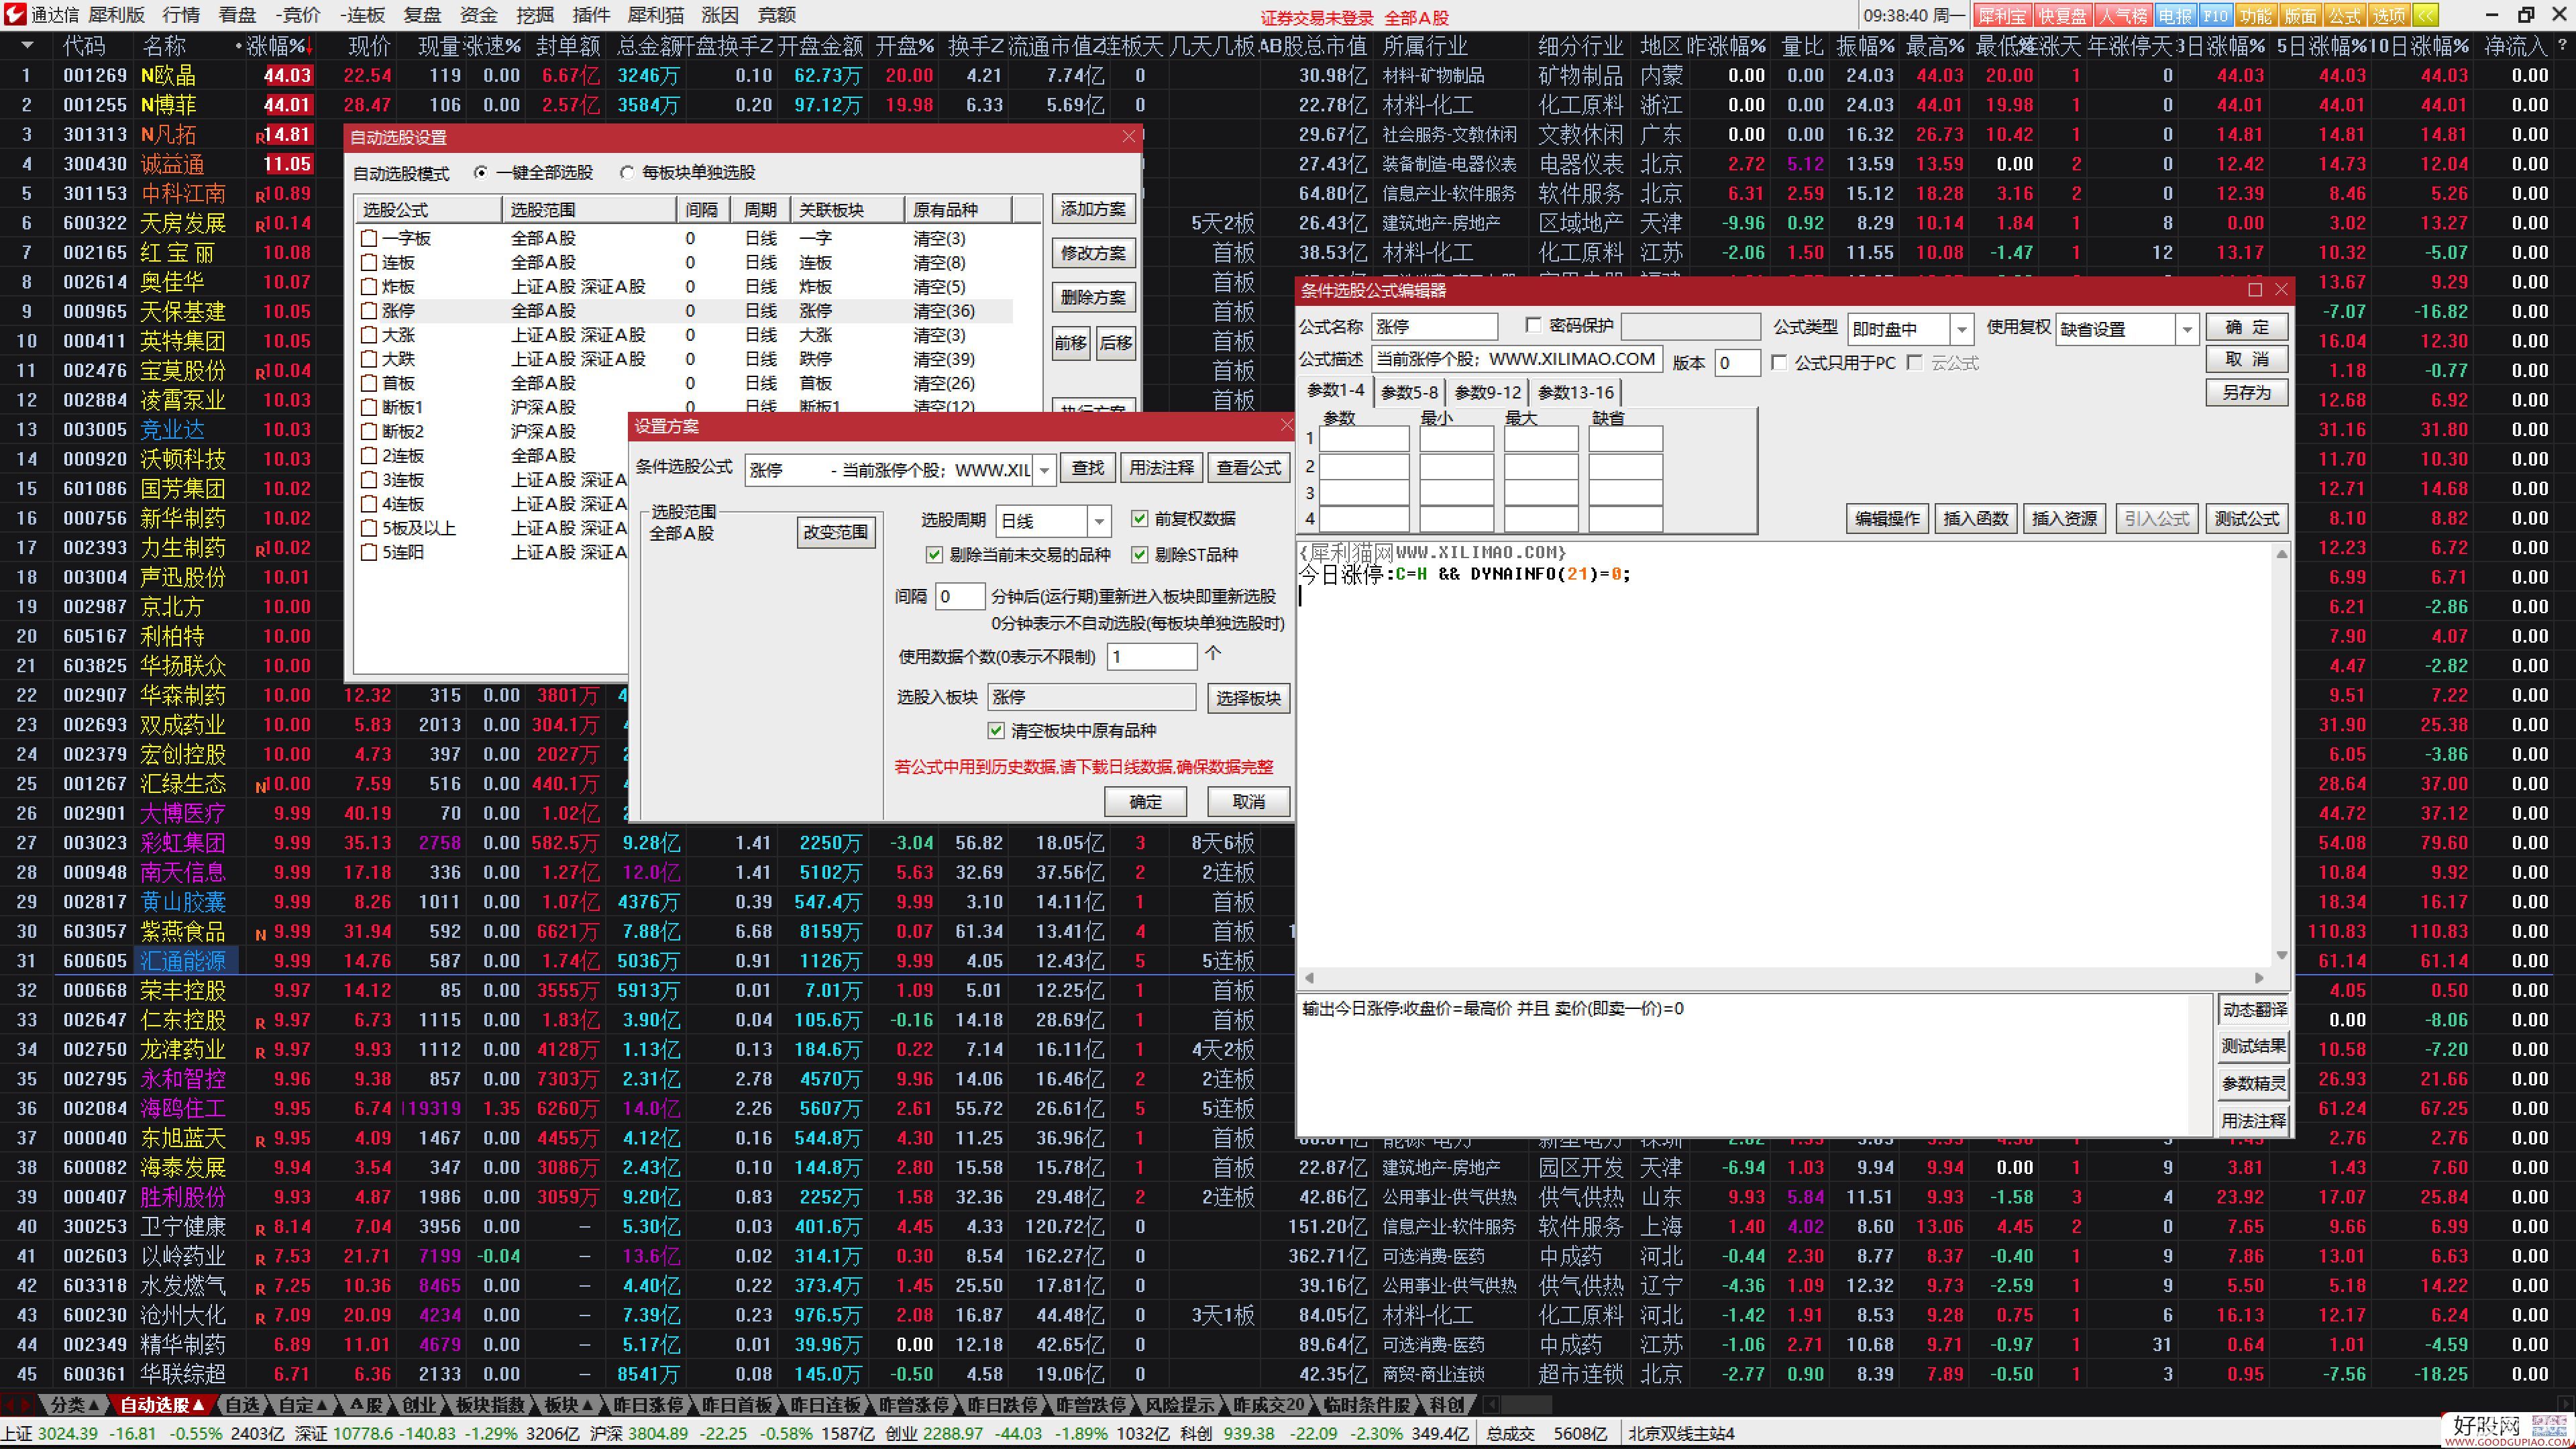Enable 密码保护 checkbox in formula editor

[1533, 325]
